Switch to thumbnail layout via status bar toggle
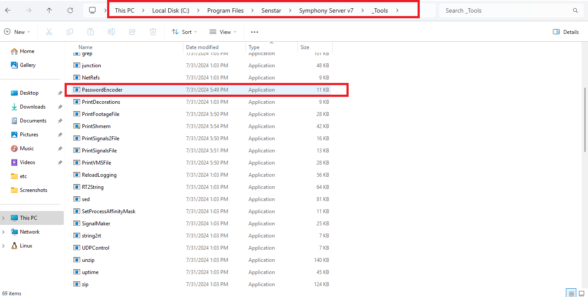The image size is (588, 297). [x=581, y=293]
